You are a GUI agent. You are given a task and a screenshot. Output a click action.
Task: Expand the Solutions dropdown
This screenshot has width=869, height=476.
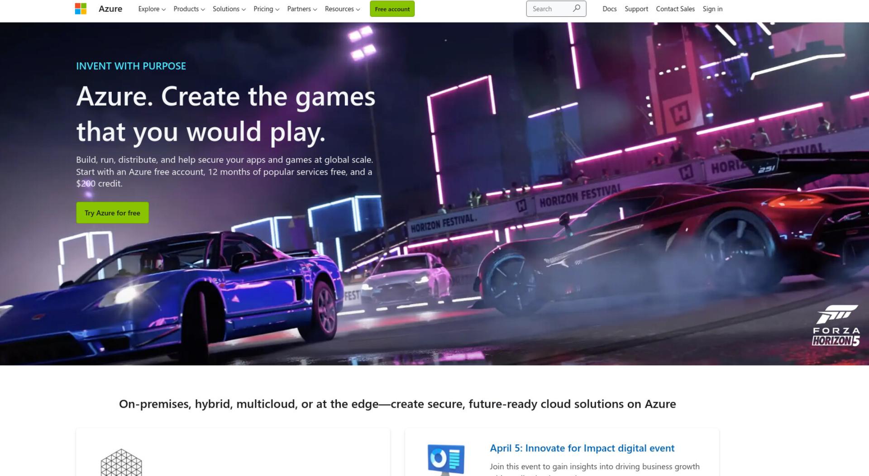[x=229, y=9]
